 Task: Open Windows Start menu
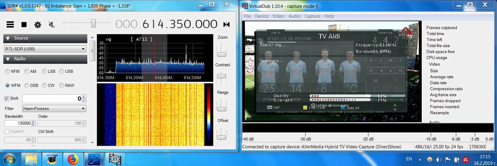(x=9, y=159)
